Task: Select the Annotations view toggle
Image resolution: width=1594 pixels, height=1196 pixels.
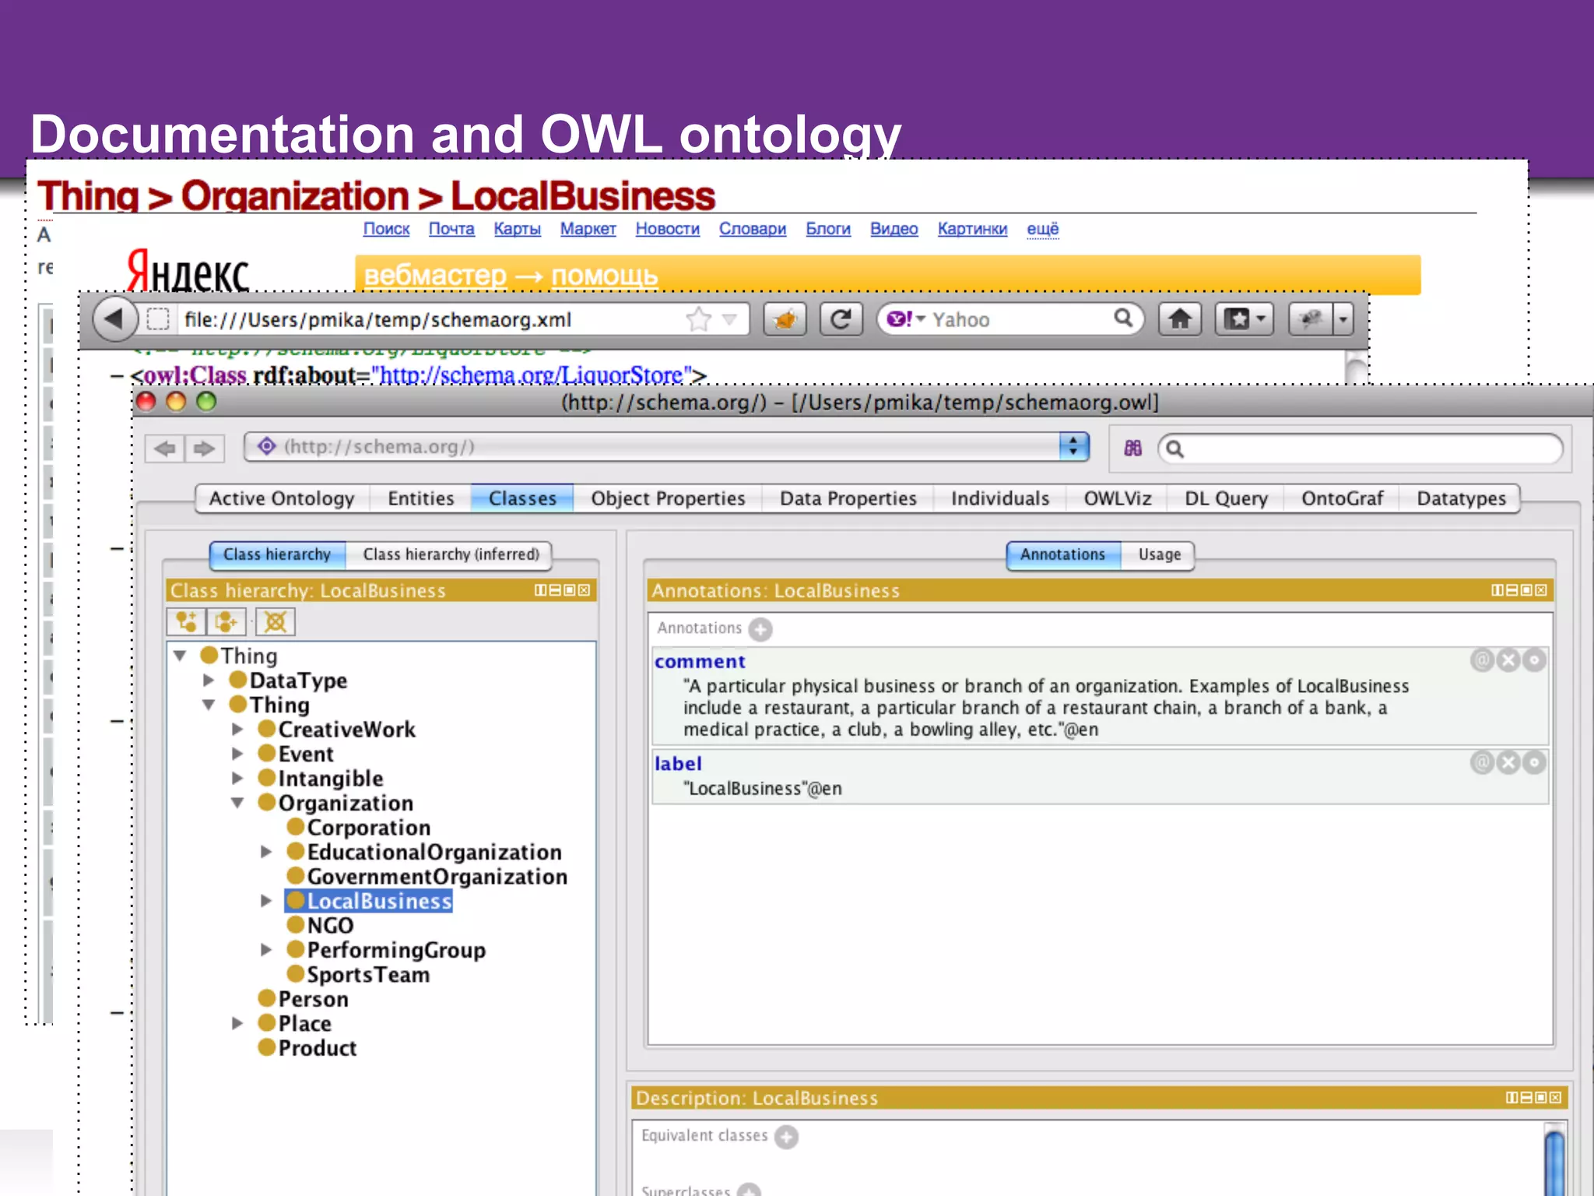Action: (x=1062, y=554)
